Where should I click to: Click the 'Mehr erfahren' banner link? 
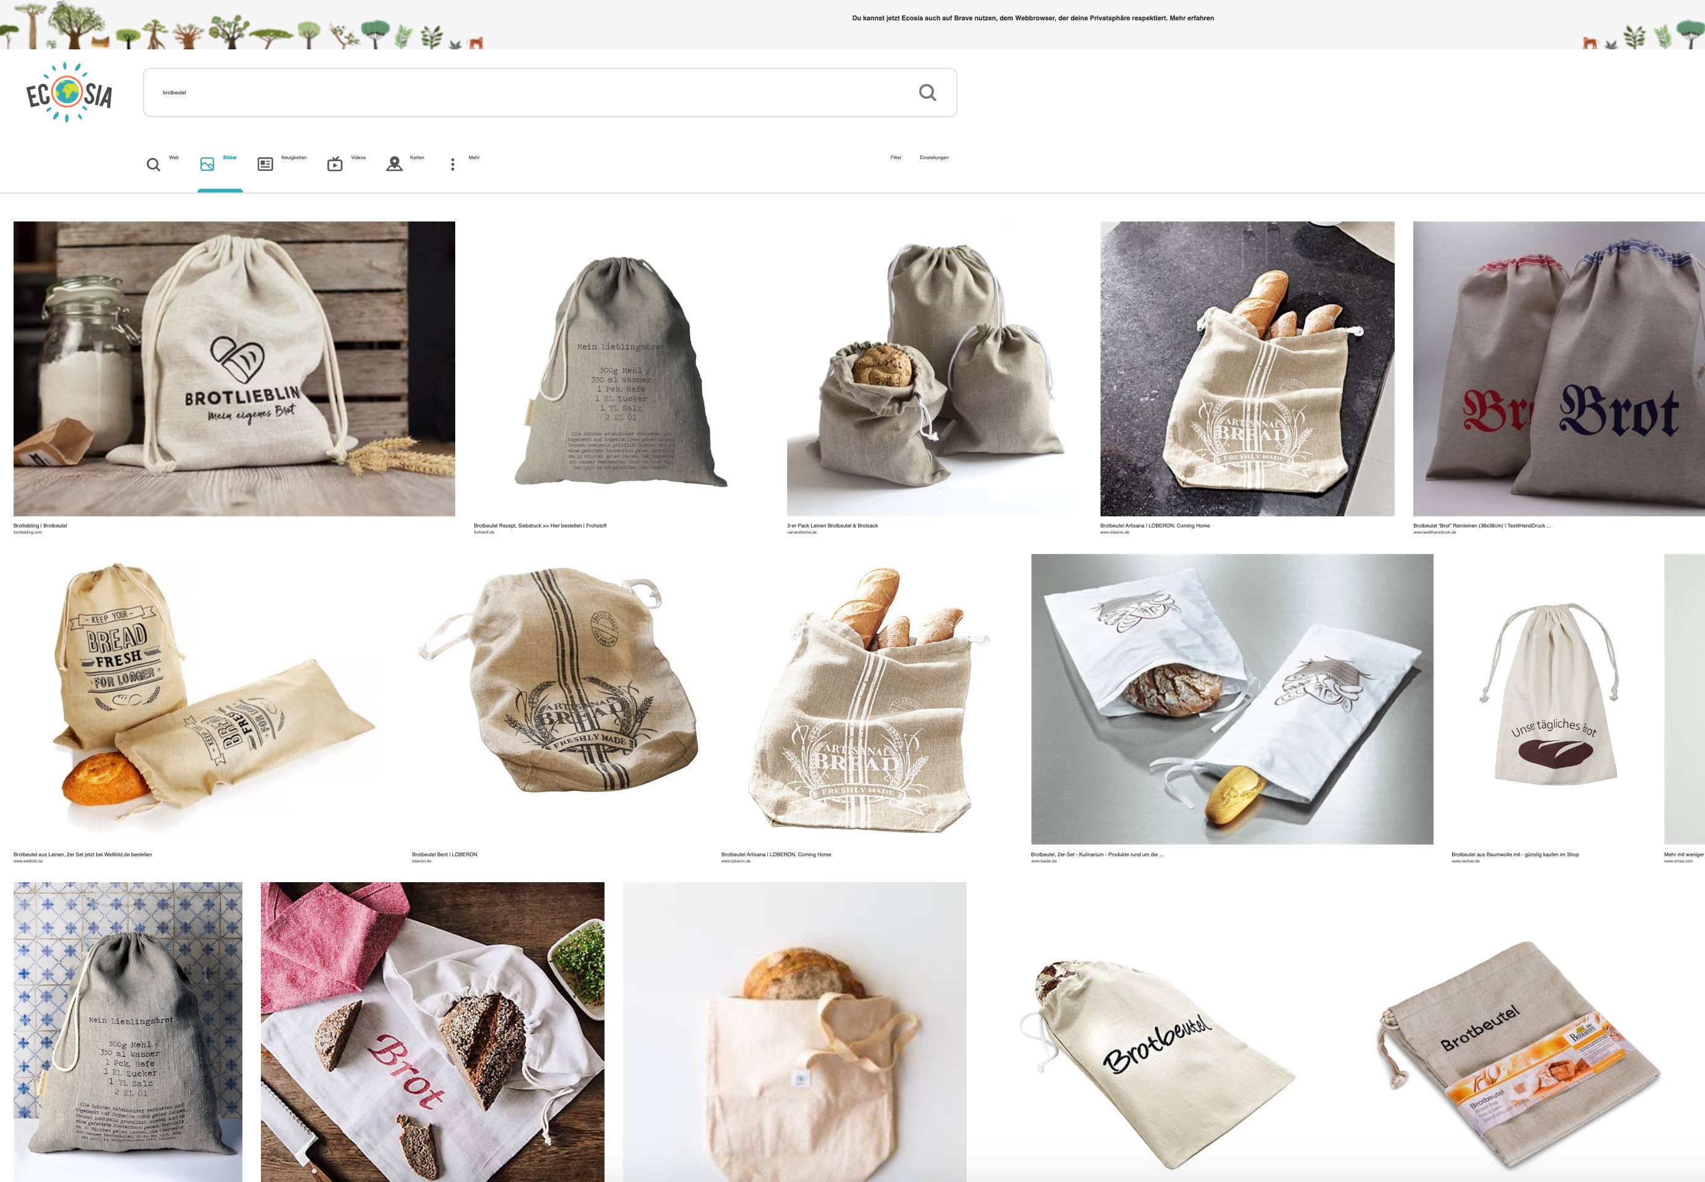pos(1191,19)
